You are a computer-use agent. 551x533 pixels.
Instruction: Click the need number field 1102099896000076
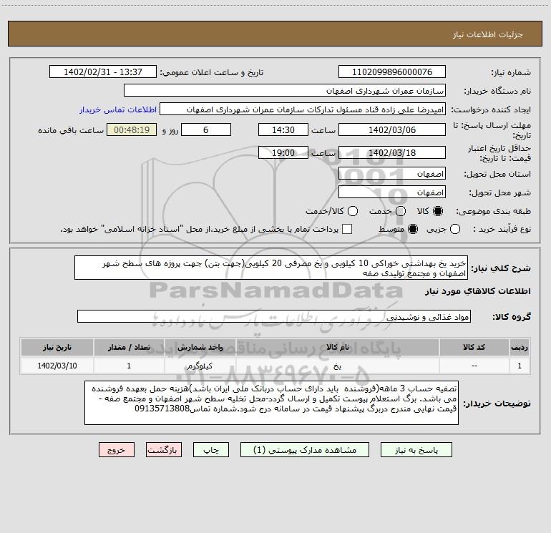392,72
